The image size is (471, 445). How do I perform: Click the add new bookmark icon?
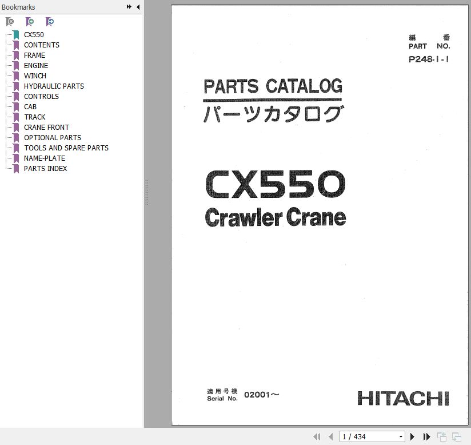click(x=30, y=22)
